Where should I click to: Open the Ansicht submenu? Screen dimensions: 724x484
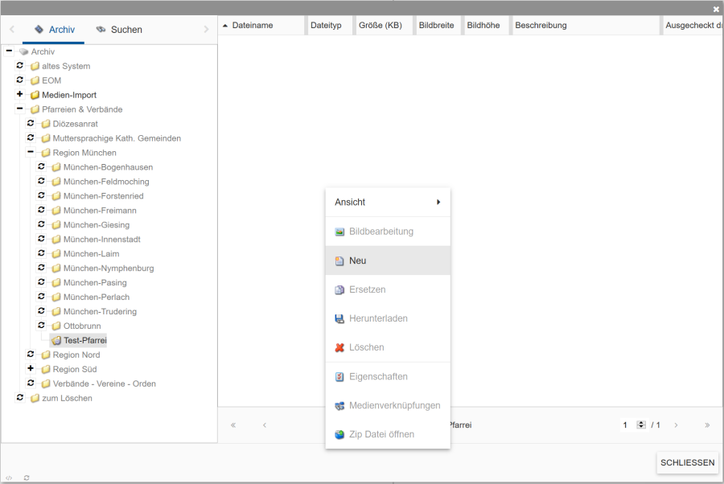click(x=387, y=203)
